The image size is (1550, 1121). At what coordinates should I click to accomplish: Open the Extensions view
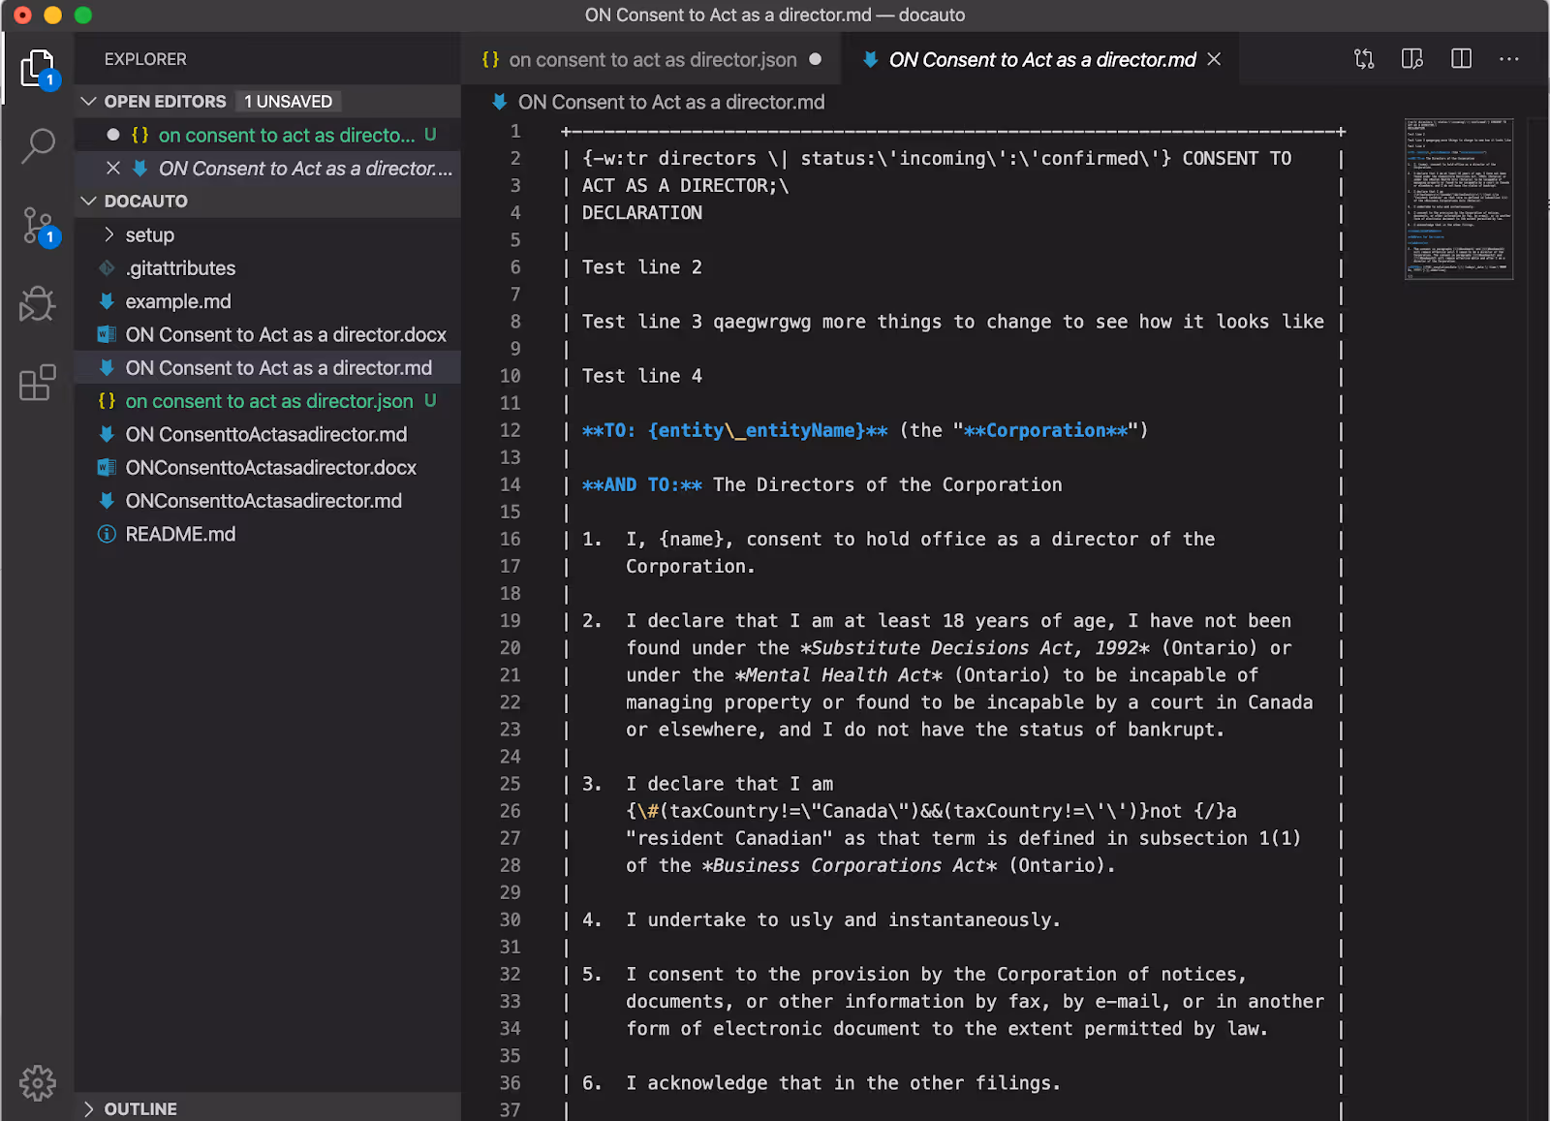[38, 383]
